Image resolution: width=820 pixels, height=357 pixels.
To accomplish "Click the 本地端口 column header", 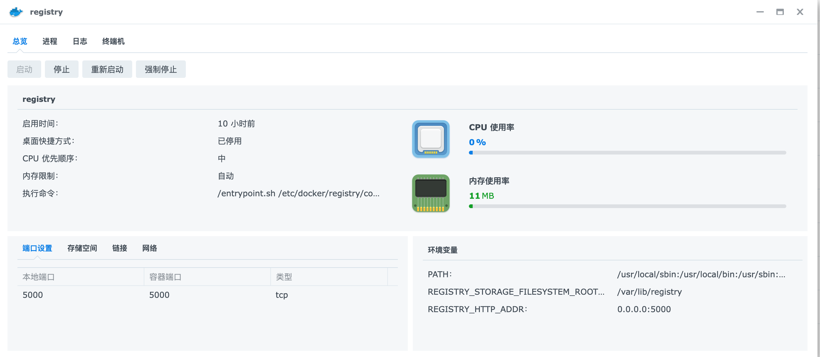I will point(80,277).
